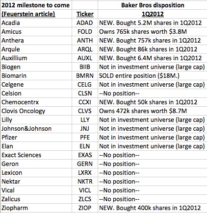The image size is (207, 213).
Task: Select the Auxillium Bought 6.4M shares cell
Action: point(153,58)
